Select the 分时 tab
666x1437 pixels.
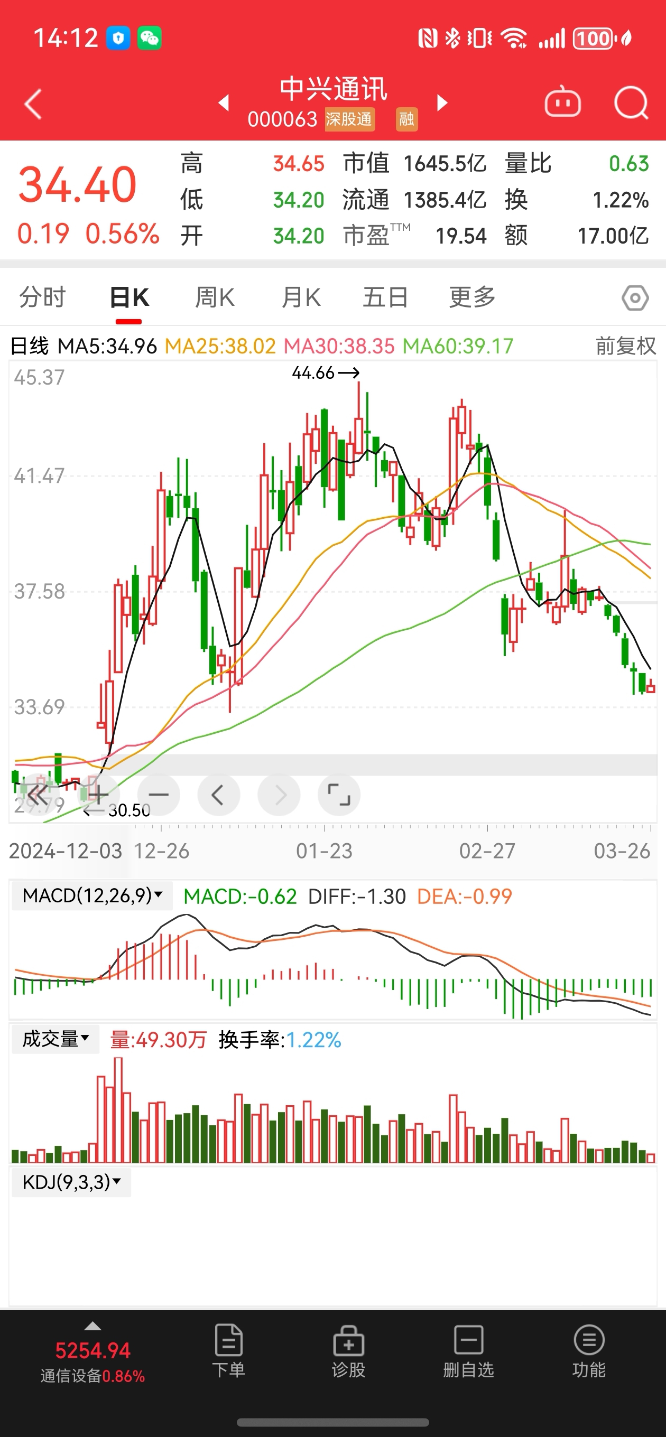(42, 297)
